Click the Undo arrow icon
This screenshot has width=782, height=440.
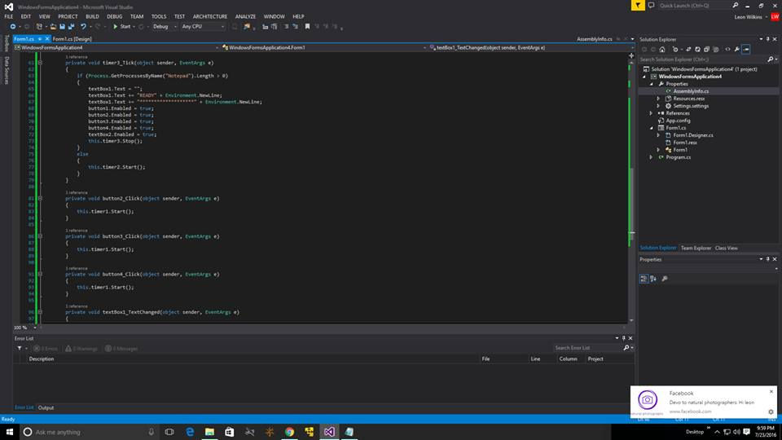(83, 26)
